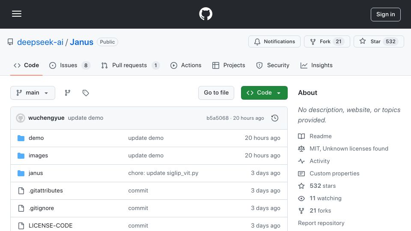Open the demo folder
Image resolution: width=411 pixels, height=231 pixels.
click(36, 138)
